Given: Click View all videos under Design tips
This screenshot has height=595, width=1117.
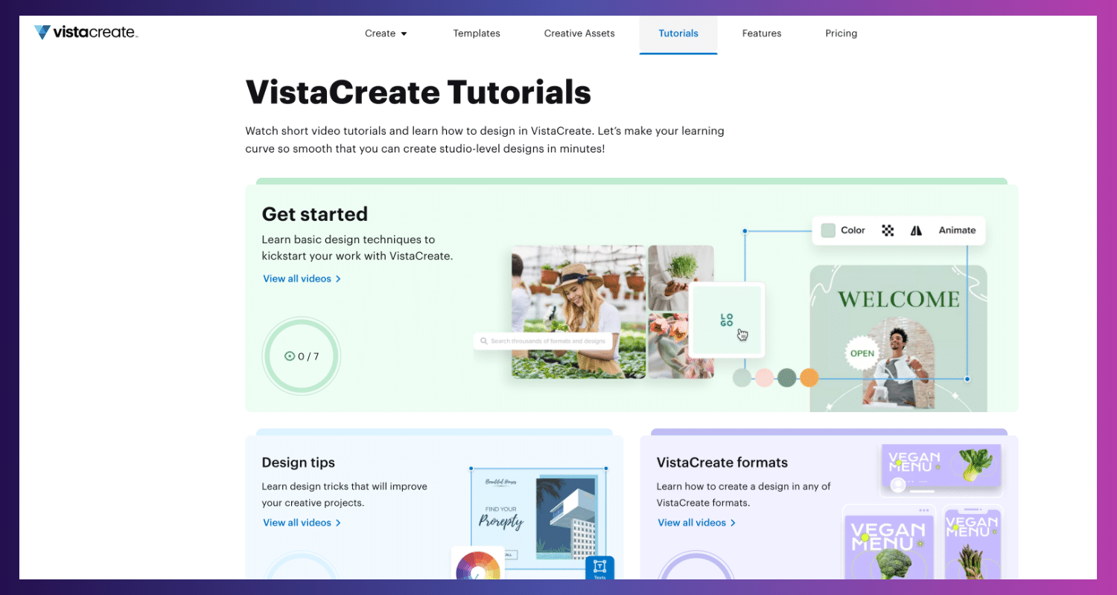Looking at the screenshot, I should tap(302, 523).
